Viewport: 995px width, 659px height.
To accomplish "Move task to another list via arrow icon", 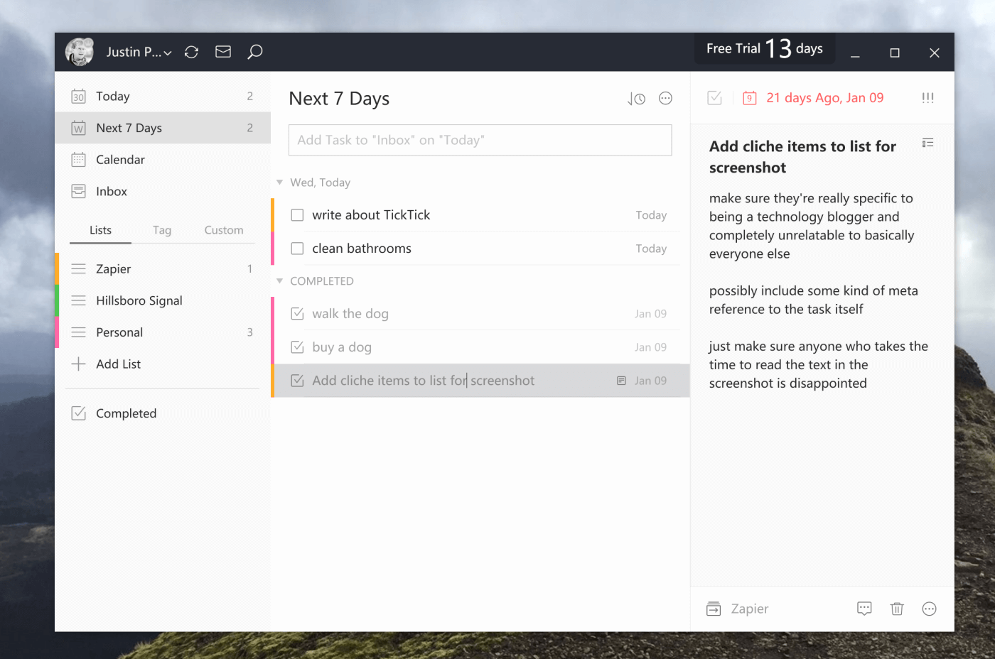I will pos(713,609).
